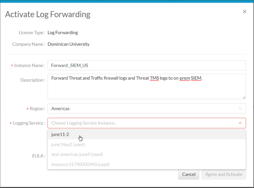
Task: Click the Instance Name field label
Action: pos(29,65)
